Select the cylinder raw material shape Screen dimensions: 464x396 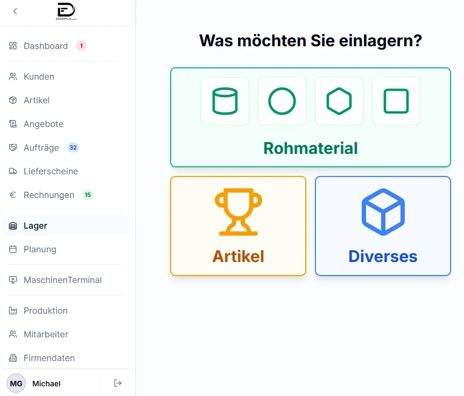click(x=225, y=101)
